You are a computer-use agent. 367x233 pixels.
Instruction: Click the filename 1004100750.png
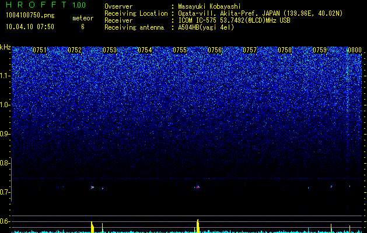(30, 16)
